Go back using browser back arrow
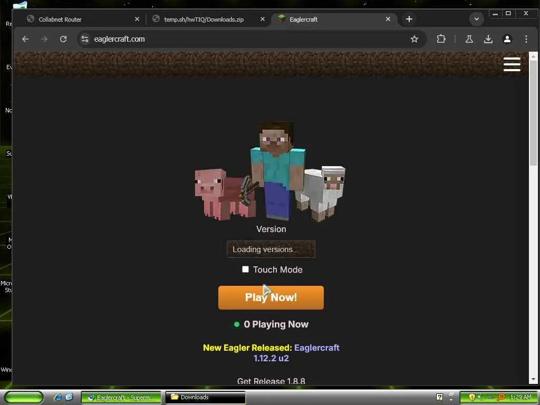This screenshot has width=540, height=405. (x=25, y=39)
